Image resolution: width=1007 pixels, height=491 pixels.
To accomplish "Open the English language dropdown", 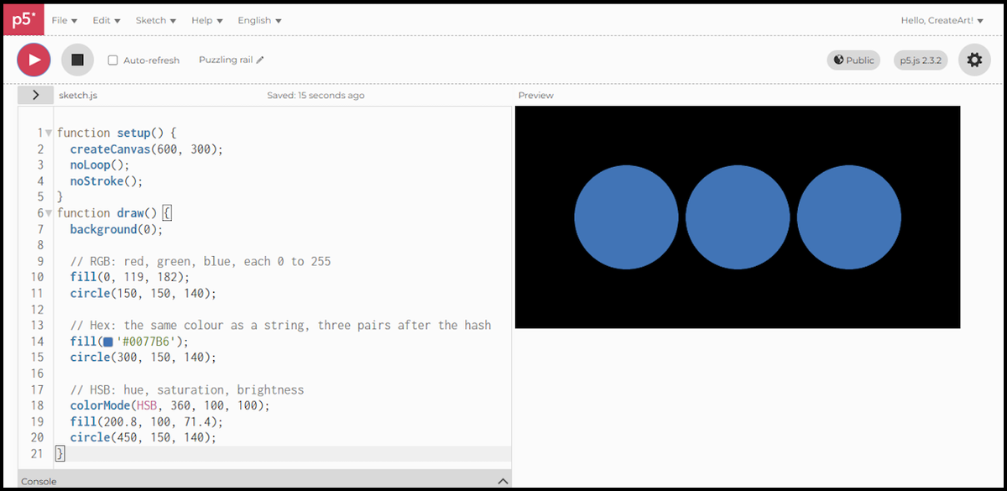I will tap(260, 20).
